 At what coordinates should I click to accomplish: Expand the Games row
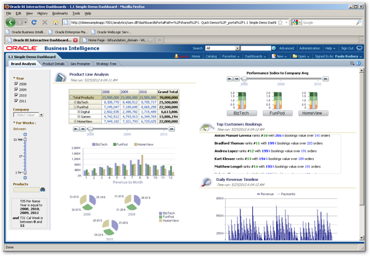pyautogui.click(x=79, y=116)
